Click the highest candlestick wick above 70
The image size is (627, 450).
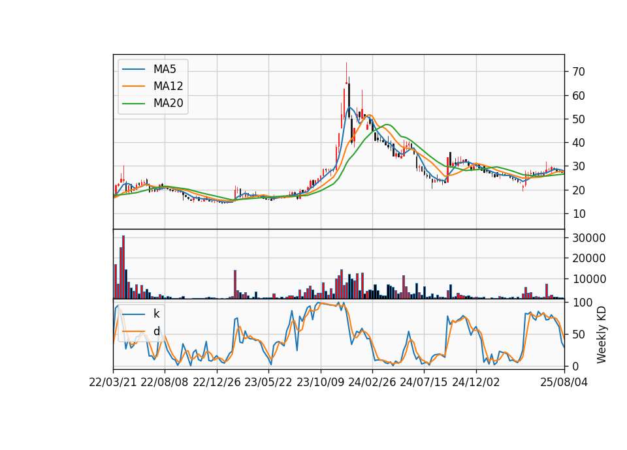tap(346, 72)
